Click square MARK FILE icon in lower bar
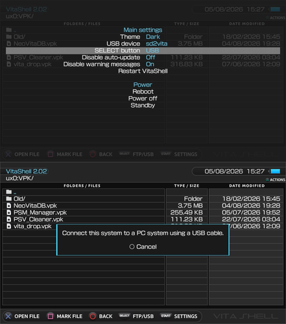The width and height of the screenshot is (286, 324). tap(51, 316)
